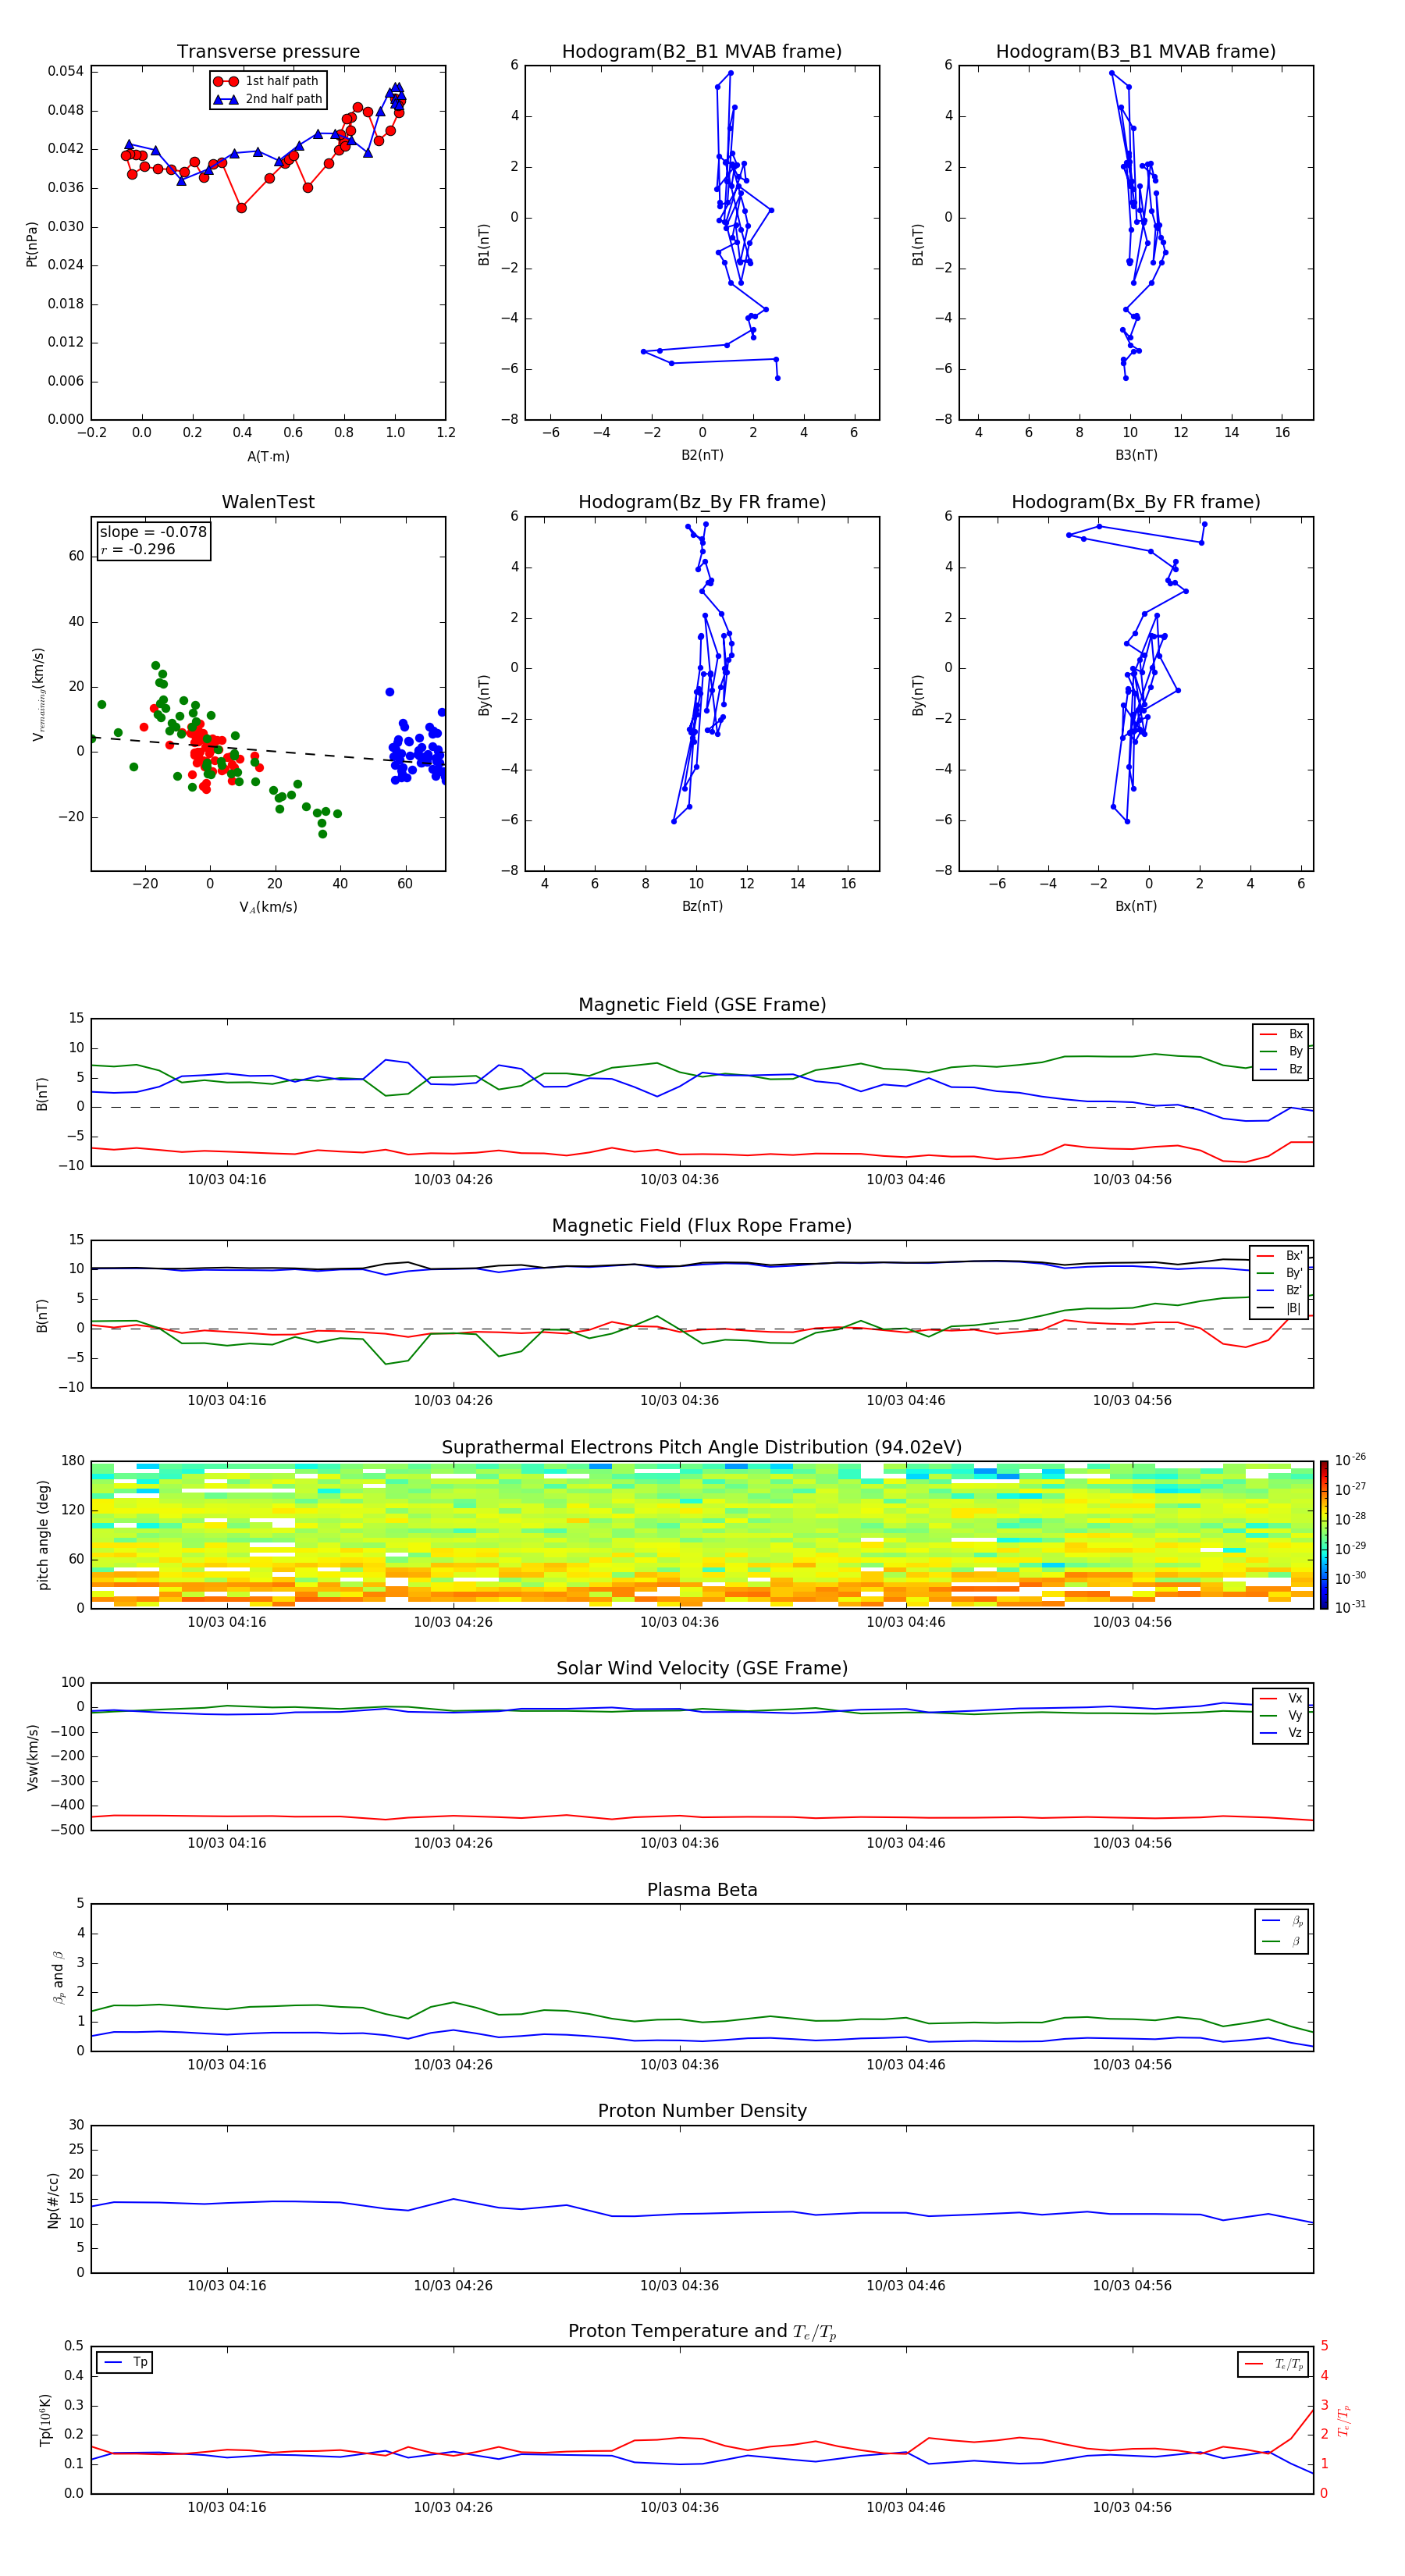
Task: Select "|B|" in the Flux Rope legend
Action: tap(1279, 1308)
